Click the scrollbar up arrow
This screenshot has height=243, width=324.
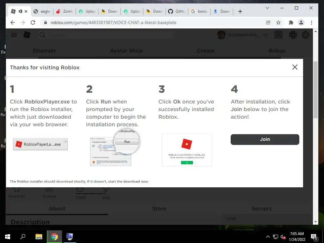click(315, 31)
